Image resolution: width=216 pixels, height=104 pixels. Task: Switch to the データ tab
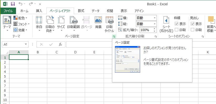pos(96,11)
